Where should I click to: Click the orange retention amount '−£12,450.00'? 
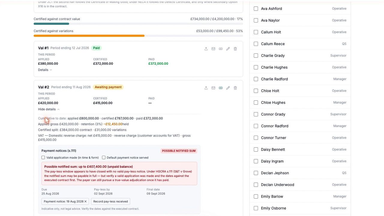113,124
